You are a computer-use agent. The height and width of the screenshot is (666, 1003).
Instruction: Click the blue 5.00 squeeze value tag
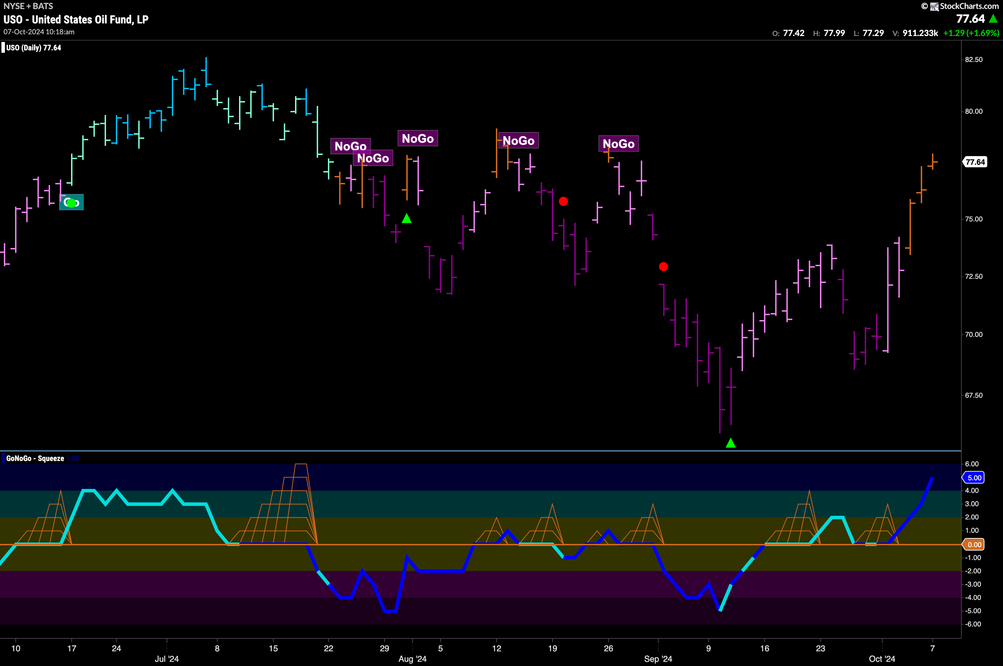click(973, 478)
